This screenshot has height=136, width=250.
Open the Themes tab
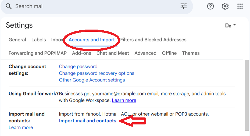click(191, 53)
